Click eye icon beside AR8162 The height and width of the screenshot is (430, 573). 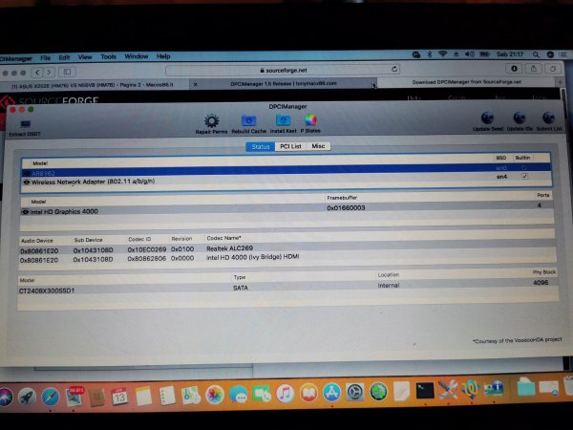click(x=27, y=173)
